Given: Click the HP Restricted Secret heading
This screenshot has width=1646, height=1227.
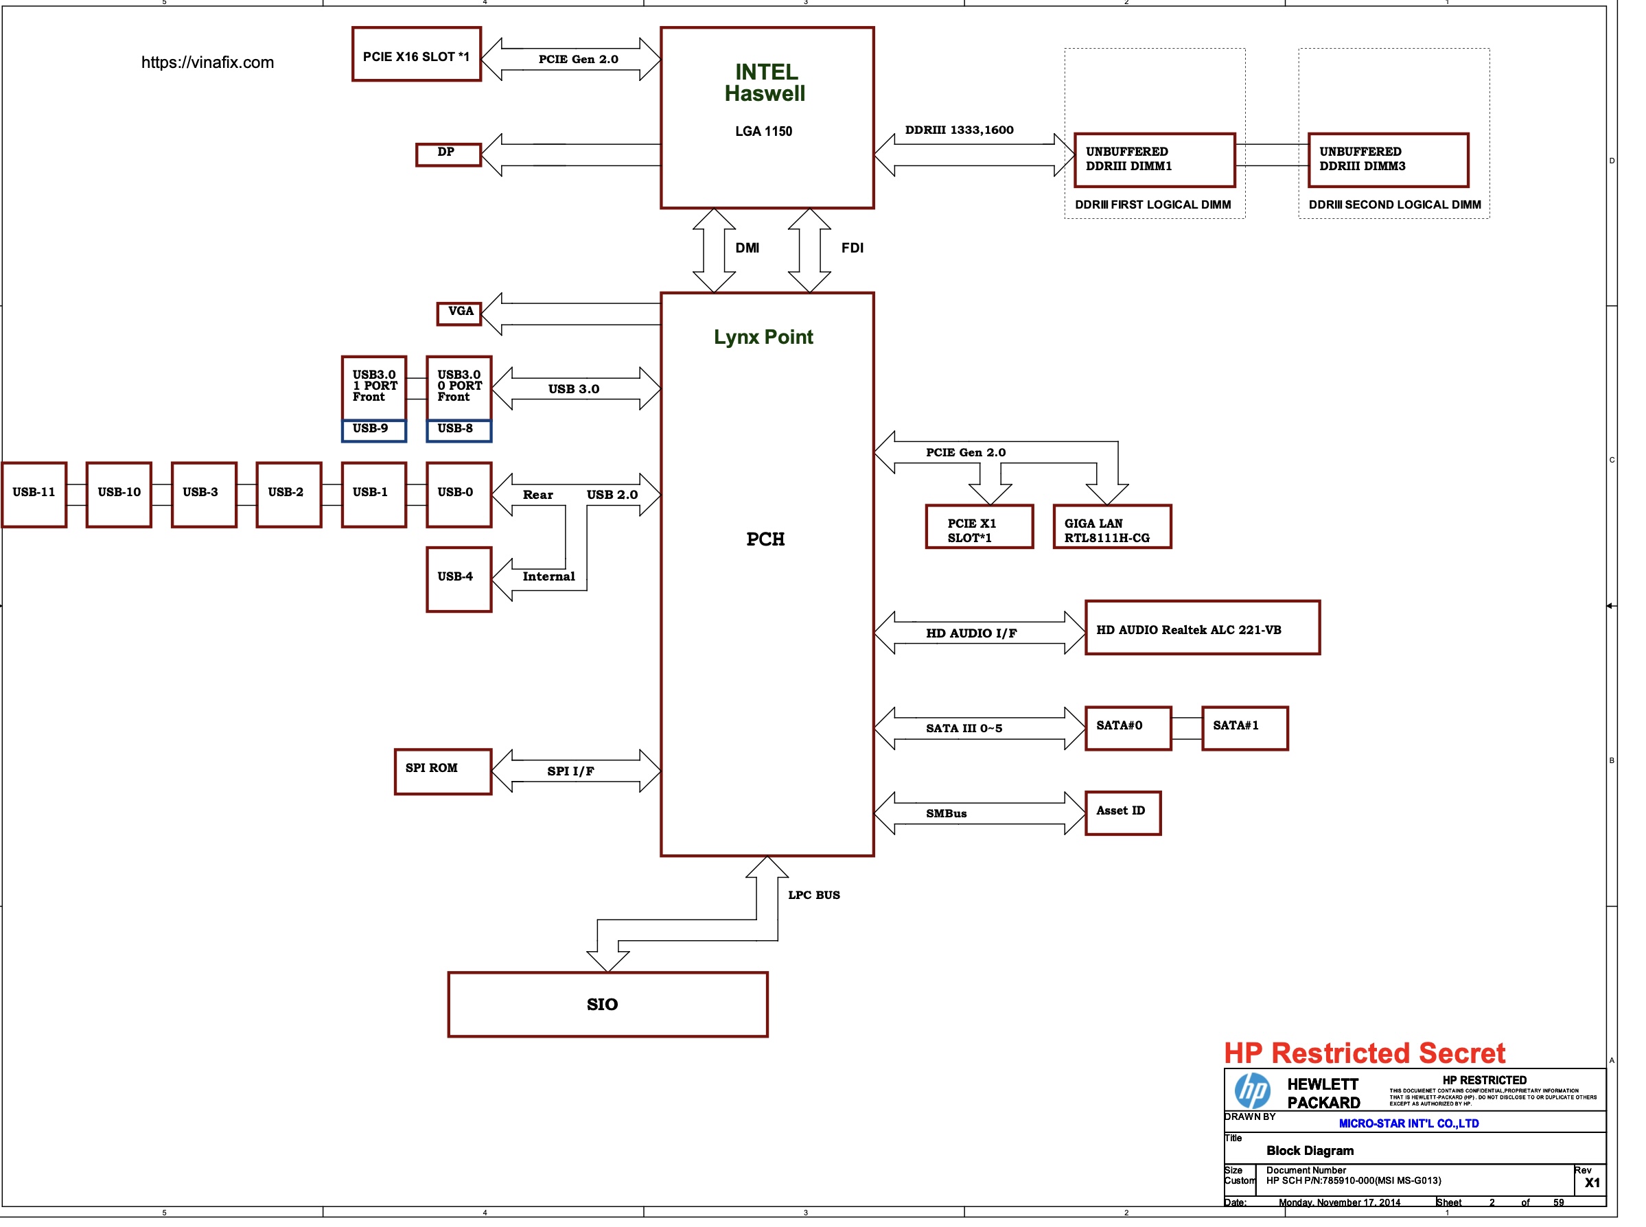Looking at the screenshot, I should tap(1364, 1053).
